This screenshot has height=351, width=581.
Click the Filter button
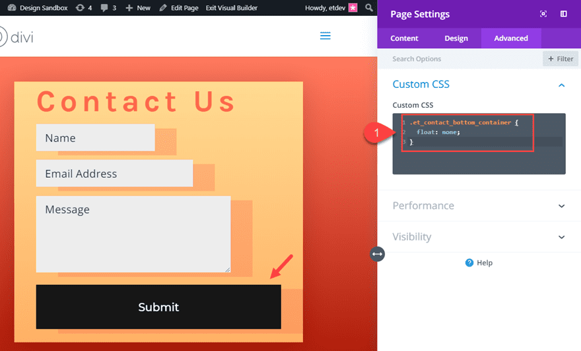(x=560, y=59)
